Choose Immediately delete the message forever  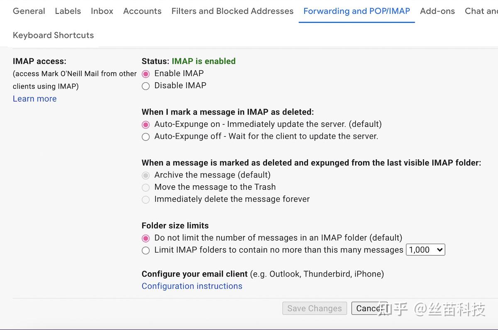click(146, 200)
